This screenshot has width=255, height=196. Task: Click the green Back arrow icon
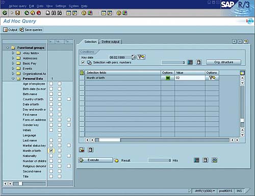pos(27,13)
